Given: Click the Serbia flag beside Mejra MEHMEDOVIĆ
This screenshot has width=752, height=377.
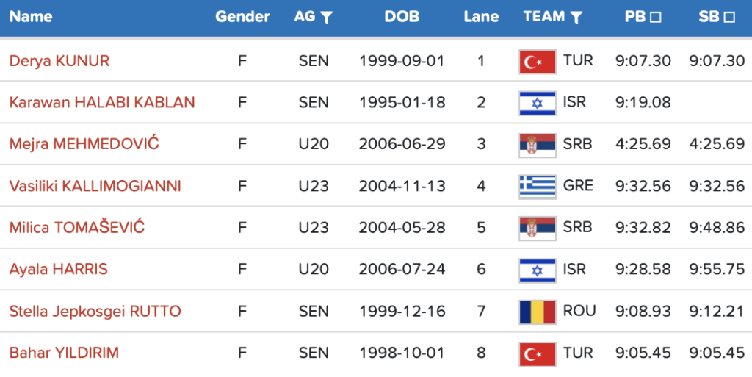Looking at the screenshot, I should click(x=537, y=145).
